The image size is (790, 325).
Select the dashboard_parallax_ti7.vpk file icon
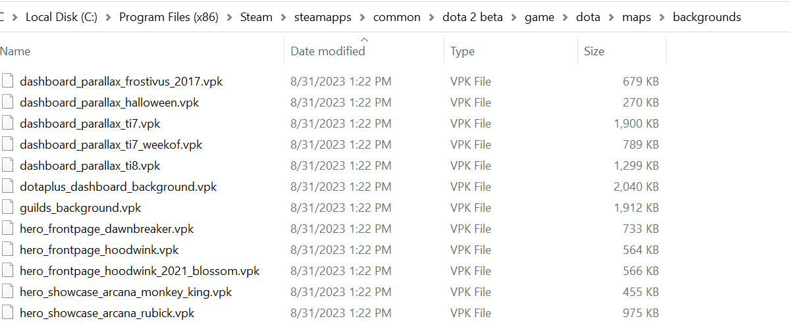(8, 124)
